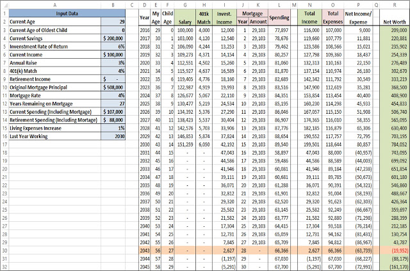
Task: Select column G header
Action: click(185, 4)
